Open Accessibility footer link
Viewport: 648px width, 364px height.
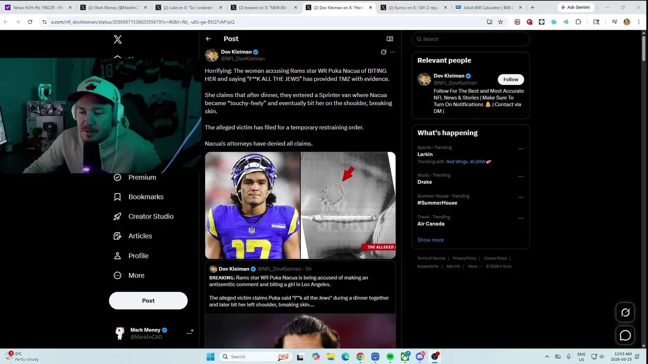(x=428, y=266)
